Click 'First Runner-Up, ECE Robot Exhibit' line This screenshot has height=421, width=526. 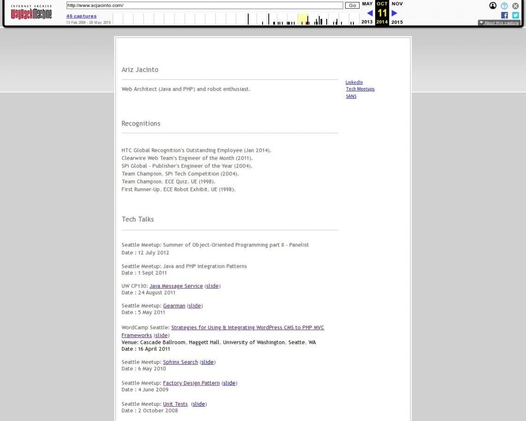pos(179,189)
